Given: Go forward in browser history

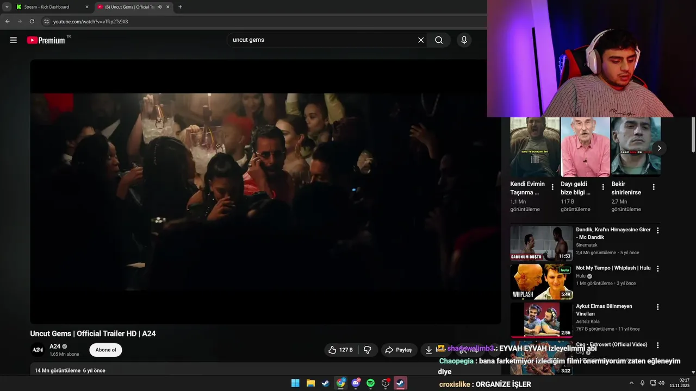Looking at the screenshot, I should (x=20, y=22).
